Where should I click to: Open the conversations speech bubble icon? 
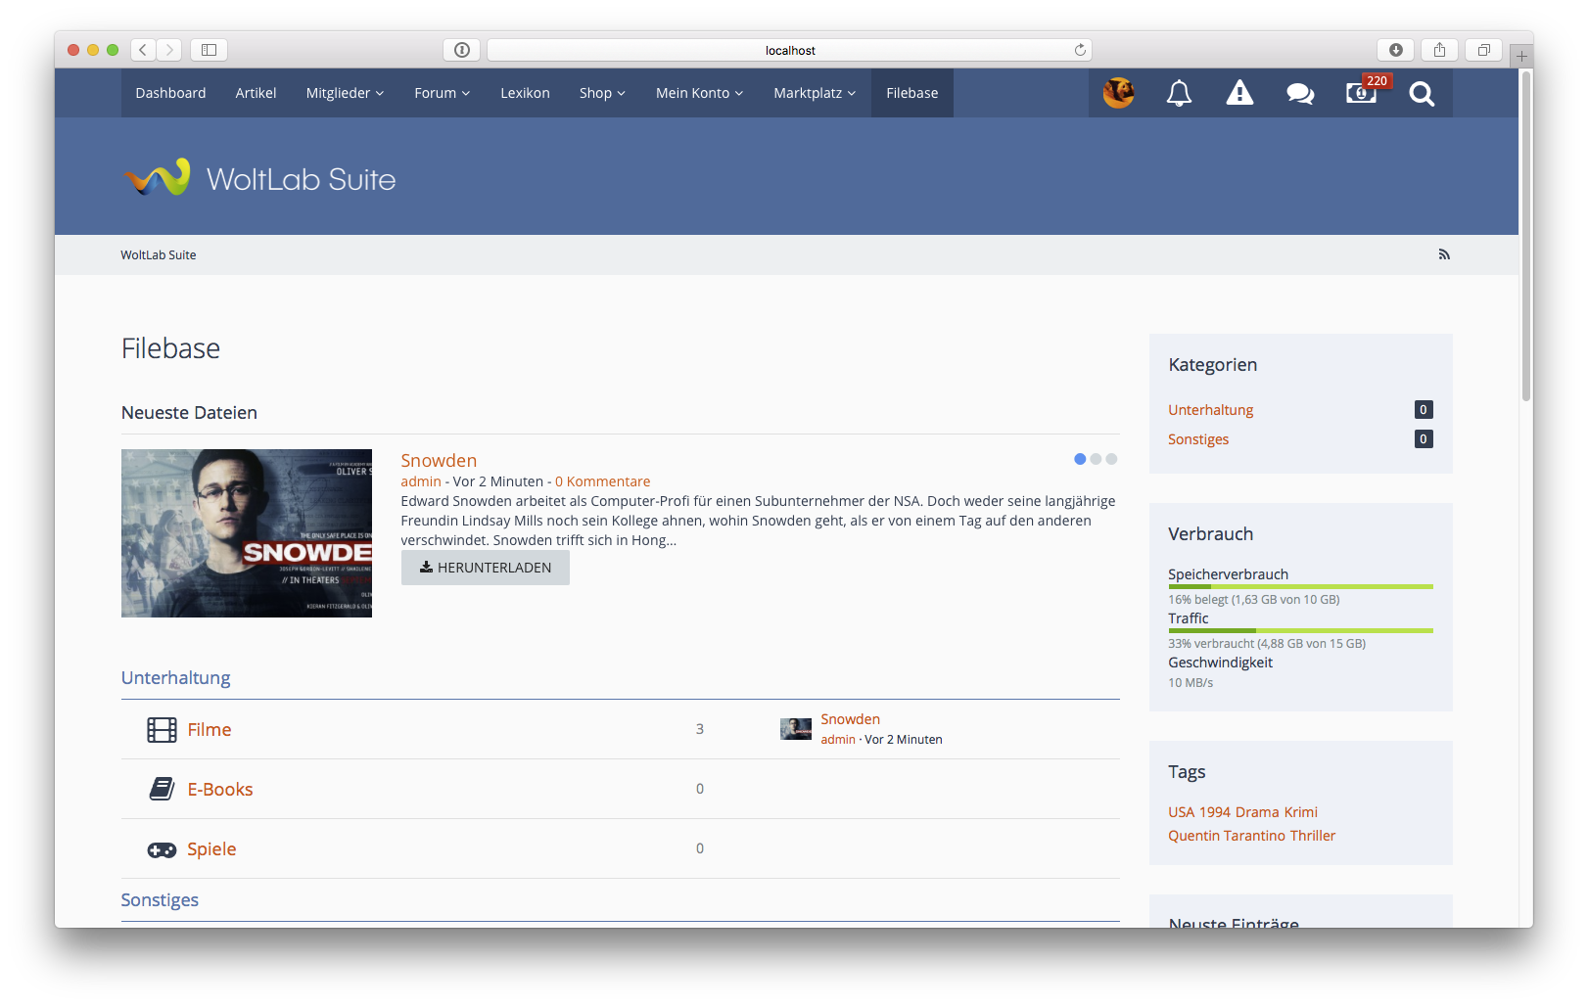[1300, 93]
